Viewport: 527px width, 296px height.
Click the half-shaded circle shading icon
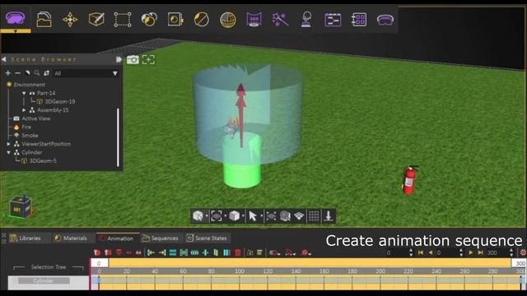(201, 19)
